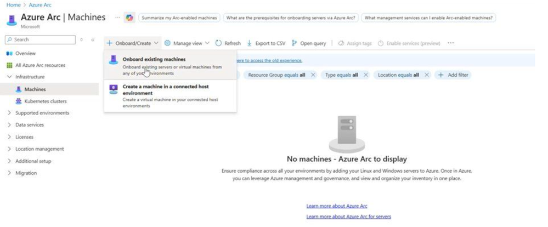Viewport: 548px width, 227px height.
Task: Click the Machines icon in sidebar
Action: pos(19,89)
